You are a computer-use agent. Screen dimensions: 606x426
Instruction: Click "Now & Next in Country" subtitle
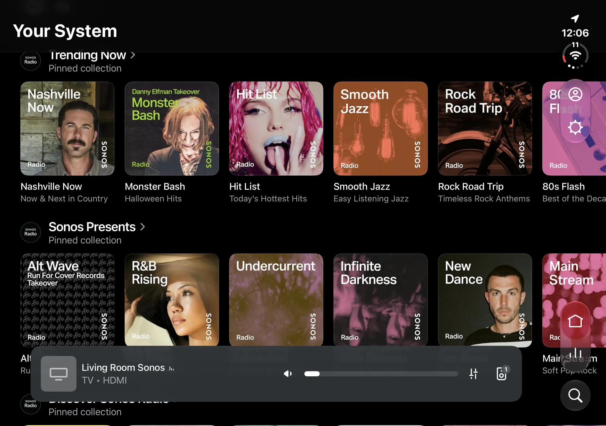(x=64, y=199)
